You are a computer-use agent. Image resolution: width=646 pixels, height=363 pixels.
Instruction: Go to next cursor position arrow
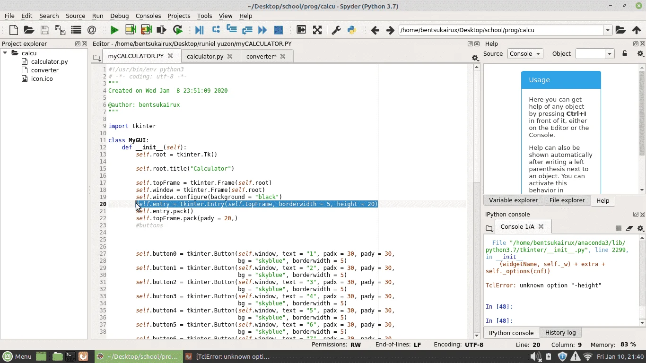click(x=390, y=30)
